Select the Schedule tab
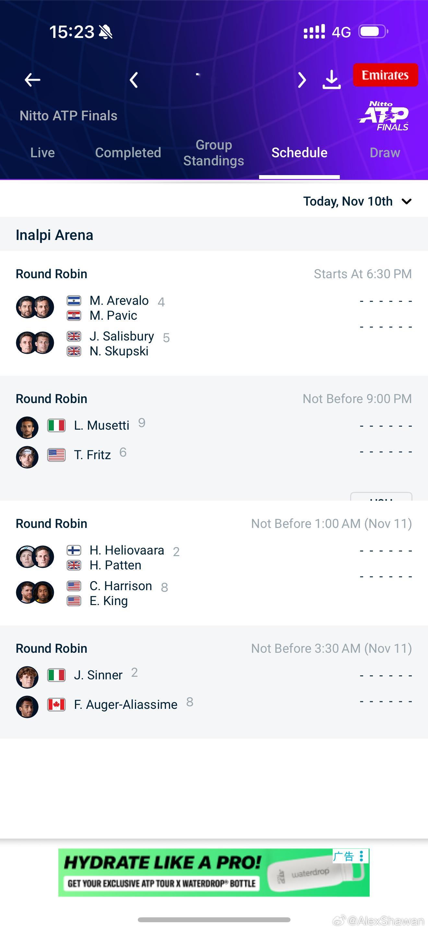Screen dimensions: 428x930 (x=299, y=153)
